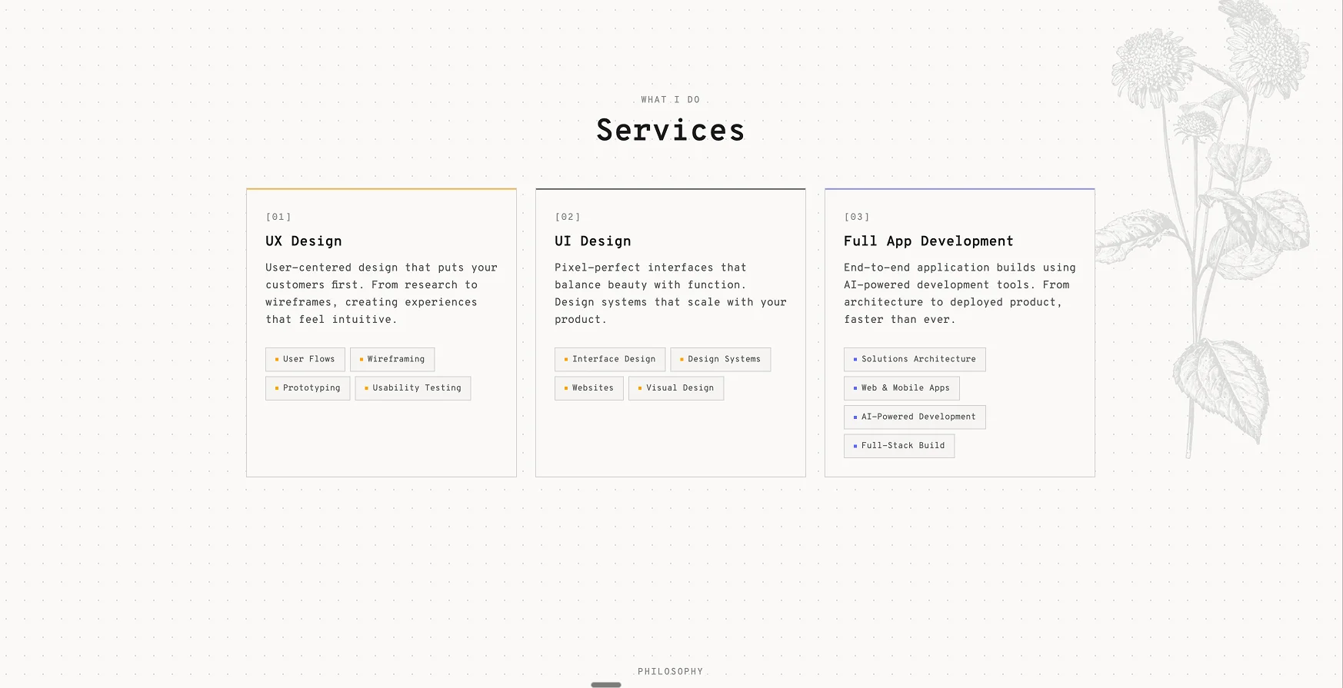Click the User Flows tag

pos(305,359)
